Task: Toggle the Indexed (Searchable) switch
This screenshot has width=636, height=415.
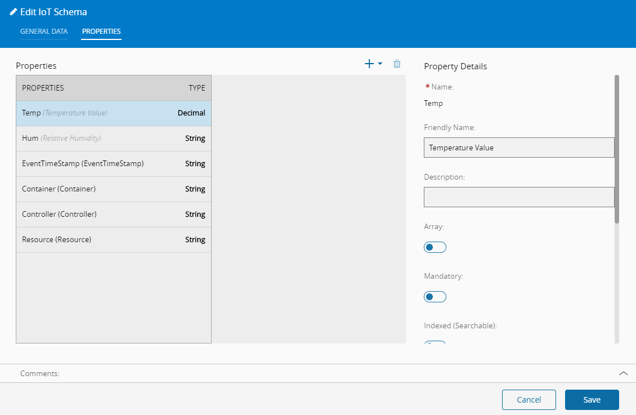Action: [x=435, y=342]
